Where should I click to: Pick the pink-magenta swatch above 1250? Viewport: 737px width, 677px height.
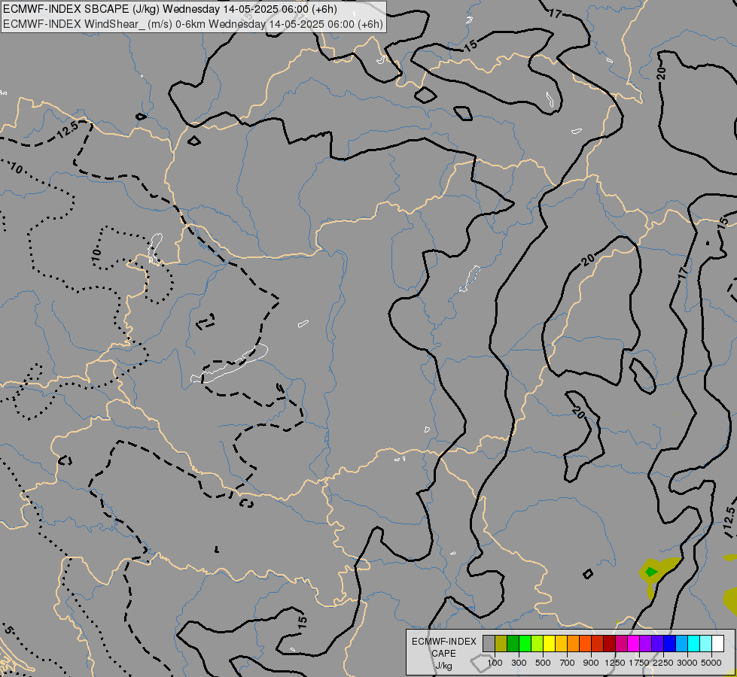coord(621,644)
